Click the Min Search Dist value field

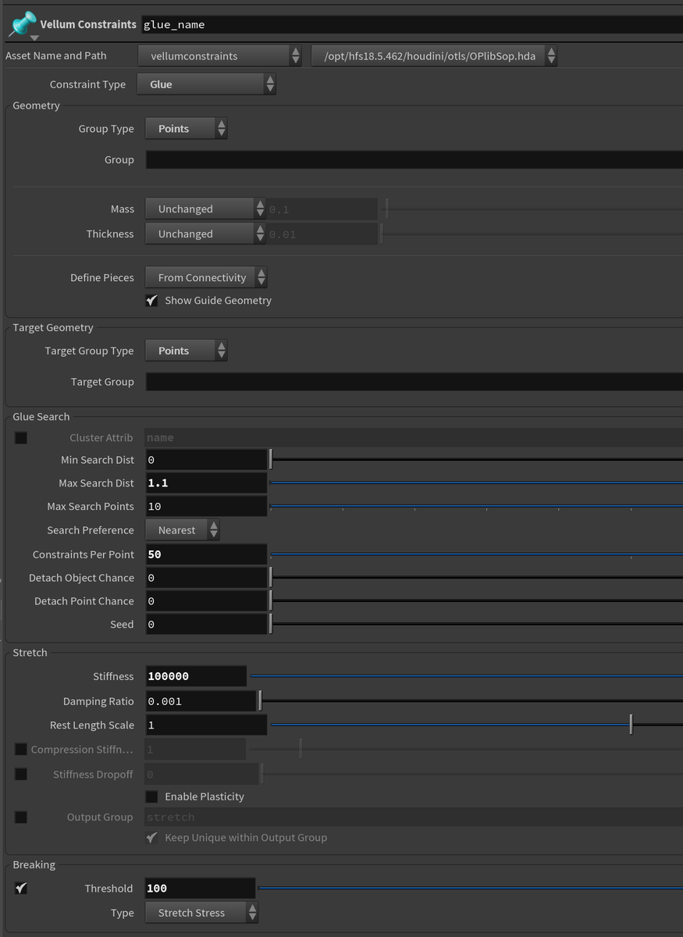(x=206, y=460)
